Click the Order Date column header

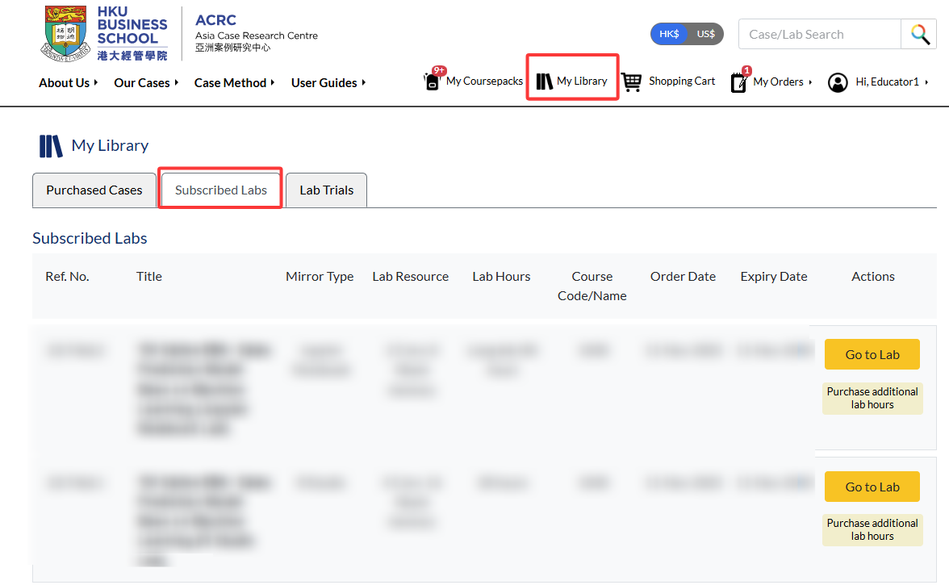(683, 277)
